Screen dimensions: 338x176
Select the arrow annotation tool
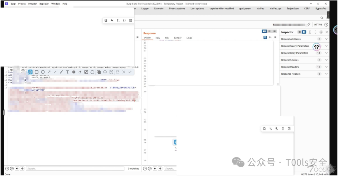click(x=49, y=72)
